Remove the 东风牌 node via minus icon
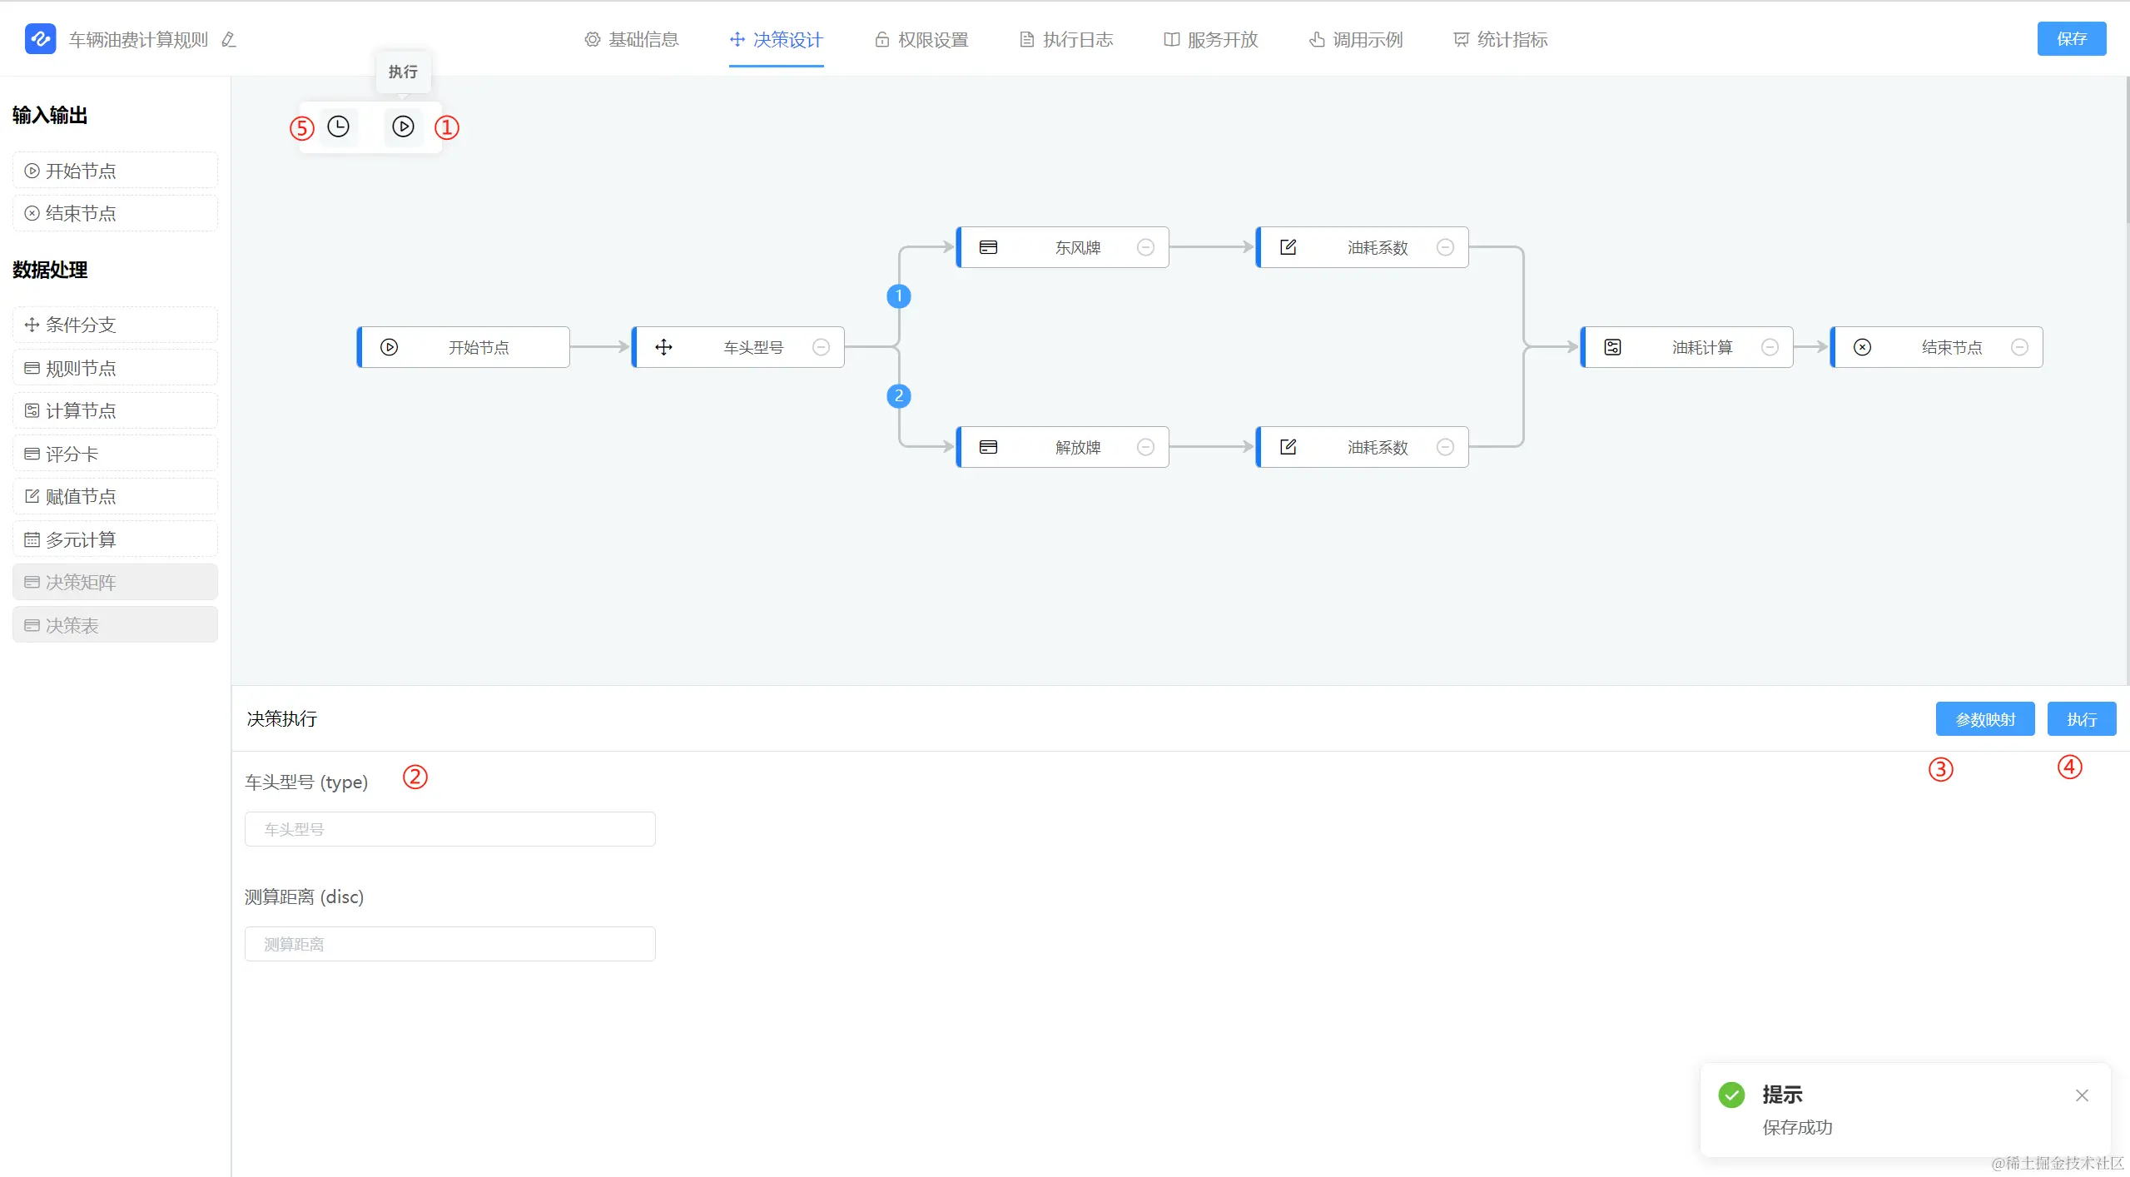The image size is (2130, 1177). pyautogui.click(x=1145, y=247)
